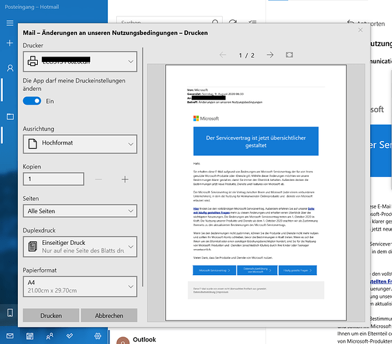This screenshot has height=344, width=392.
Task: Open the hamburger menu in Mail sidebar
Action: [10, 23]
